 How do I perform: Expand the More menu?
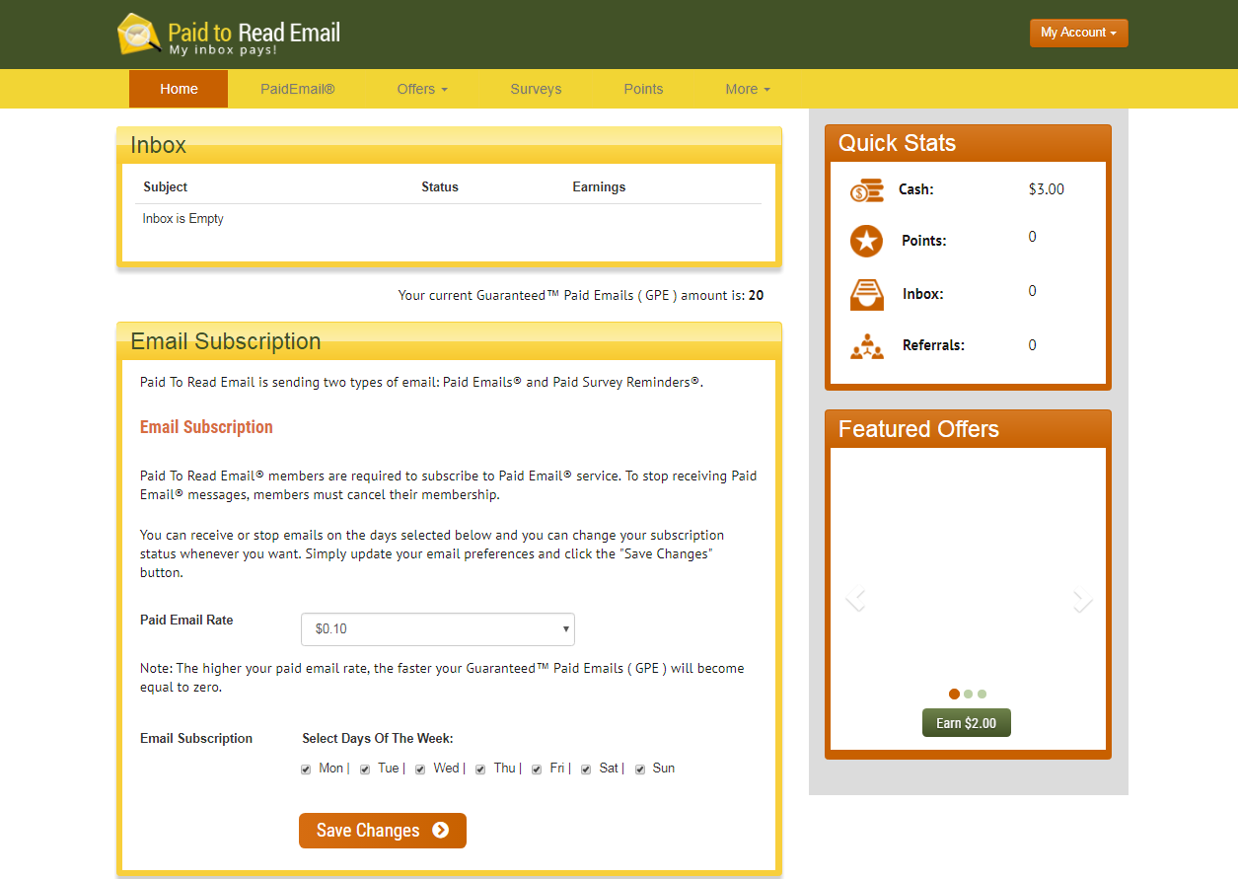(747, 89)
